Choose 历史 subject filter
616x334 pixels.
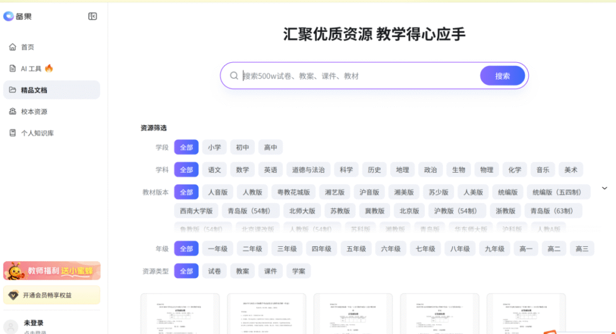374,169
